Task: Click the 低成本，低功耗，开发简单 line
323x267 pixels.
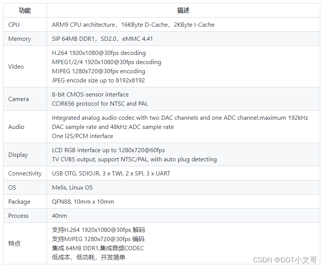Action: coord(89,257)
